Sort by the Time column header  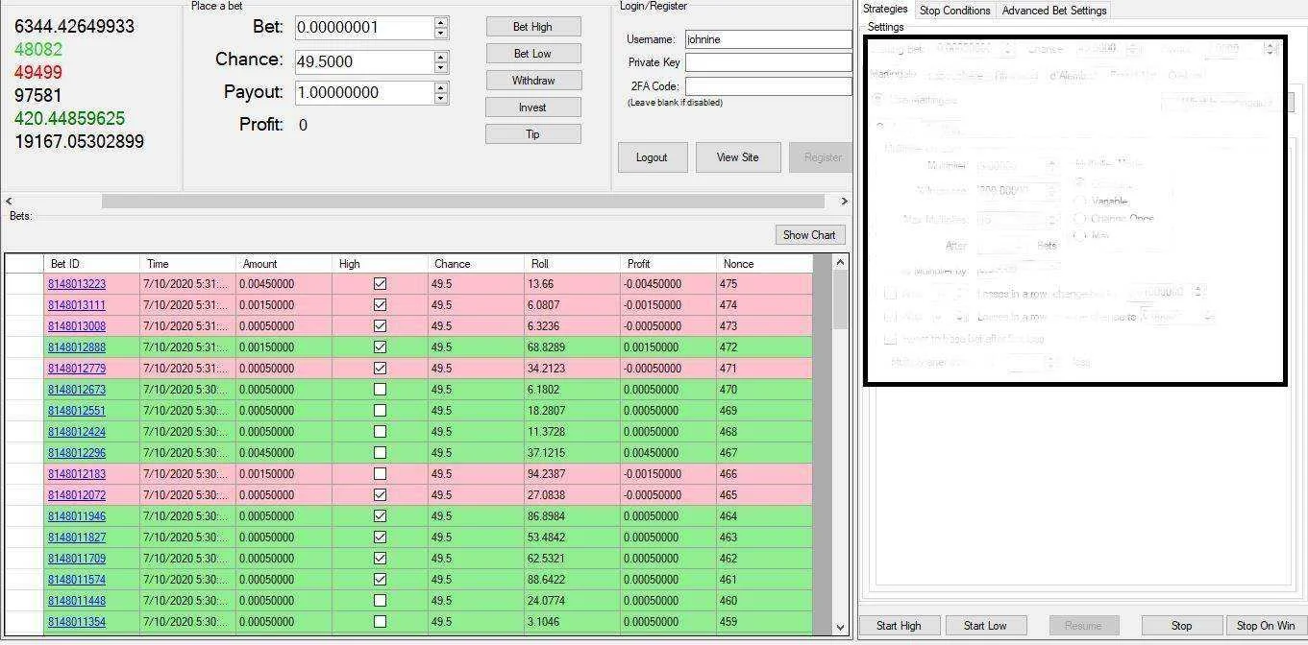(x=188, y=264)
